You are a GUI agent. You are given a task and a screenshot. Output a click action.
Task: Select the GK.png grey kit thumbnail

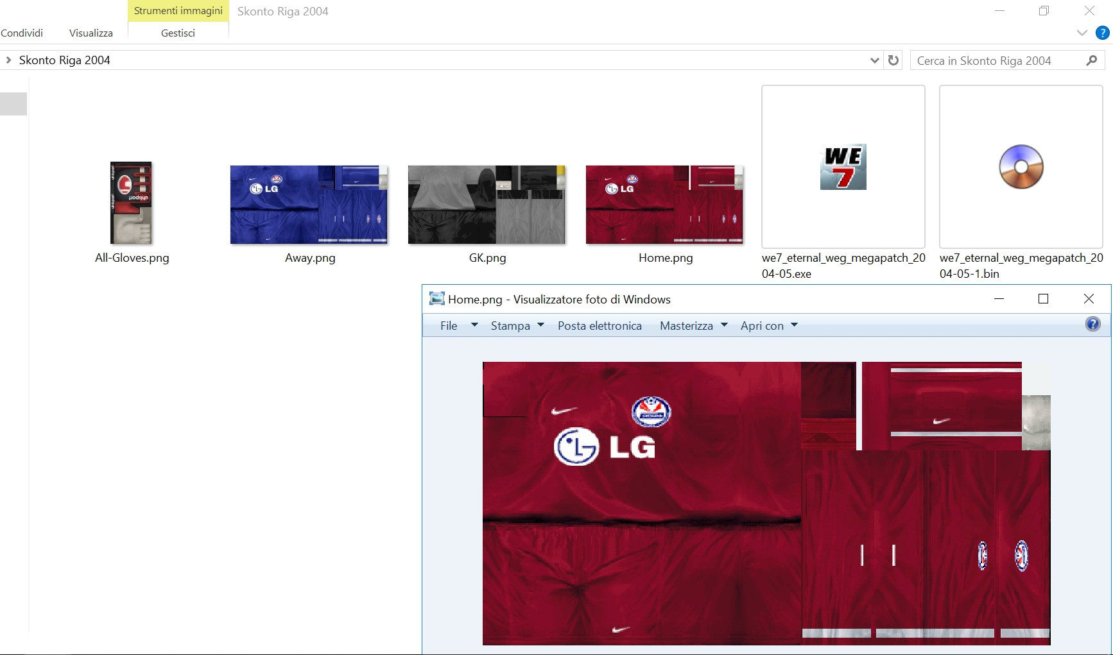[x=487, y=205]
